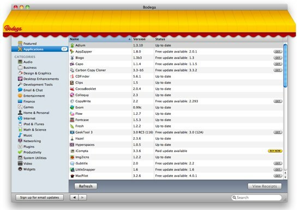Click the Business category icon
The height and width of the screenshot is (210, 300).
coord(20,67)
